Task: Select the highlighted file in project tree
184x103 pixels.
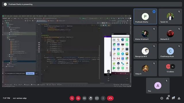Action: coord(20,61)
